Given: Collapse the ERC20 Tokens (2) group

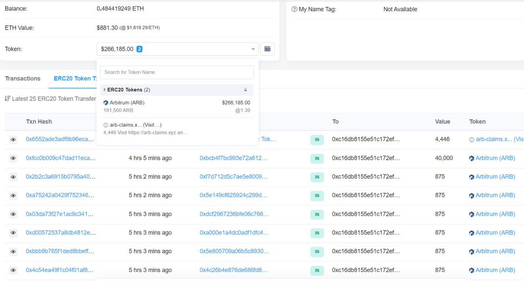Looking at the screenshot, I should pos(177,90).
